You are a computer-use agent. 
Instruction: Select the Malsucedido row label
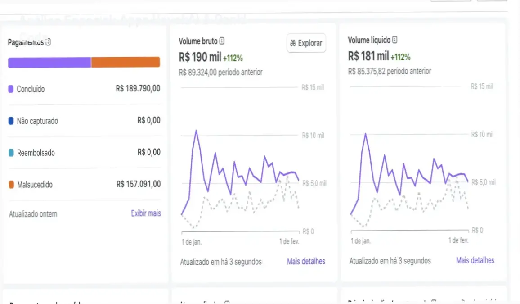pyautogui.click(x=35, y=185)
